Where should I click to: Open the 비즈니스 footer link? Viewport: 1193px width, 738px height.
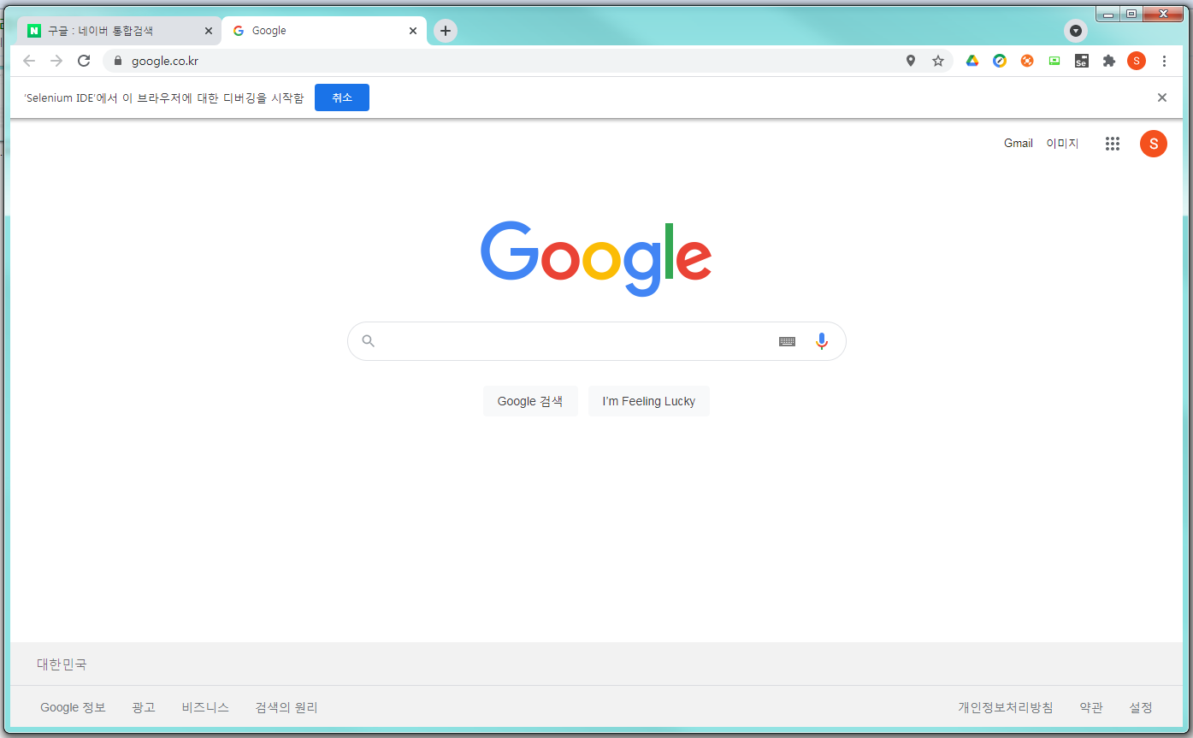tap(205, 707)
